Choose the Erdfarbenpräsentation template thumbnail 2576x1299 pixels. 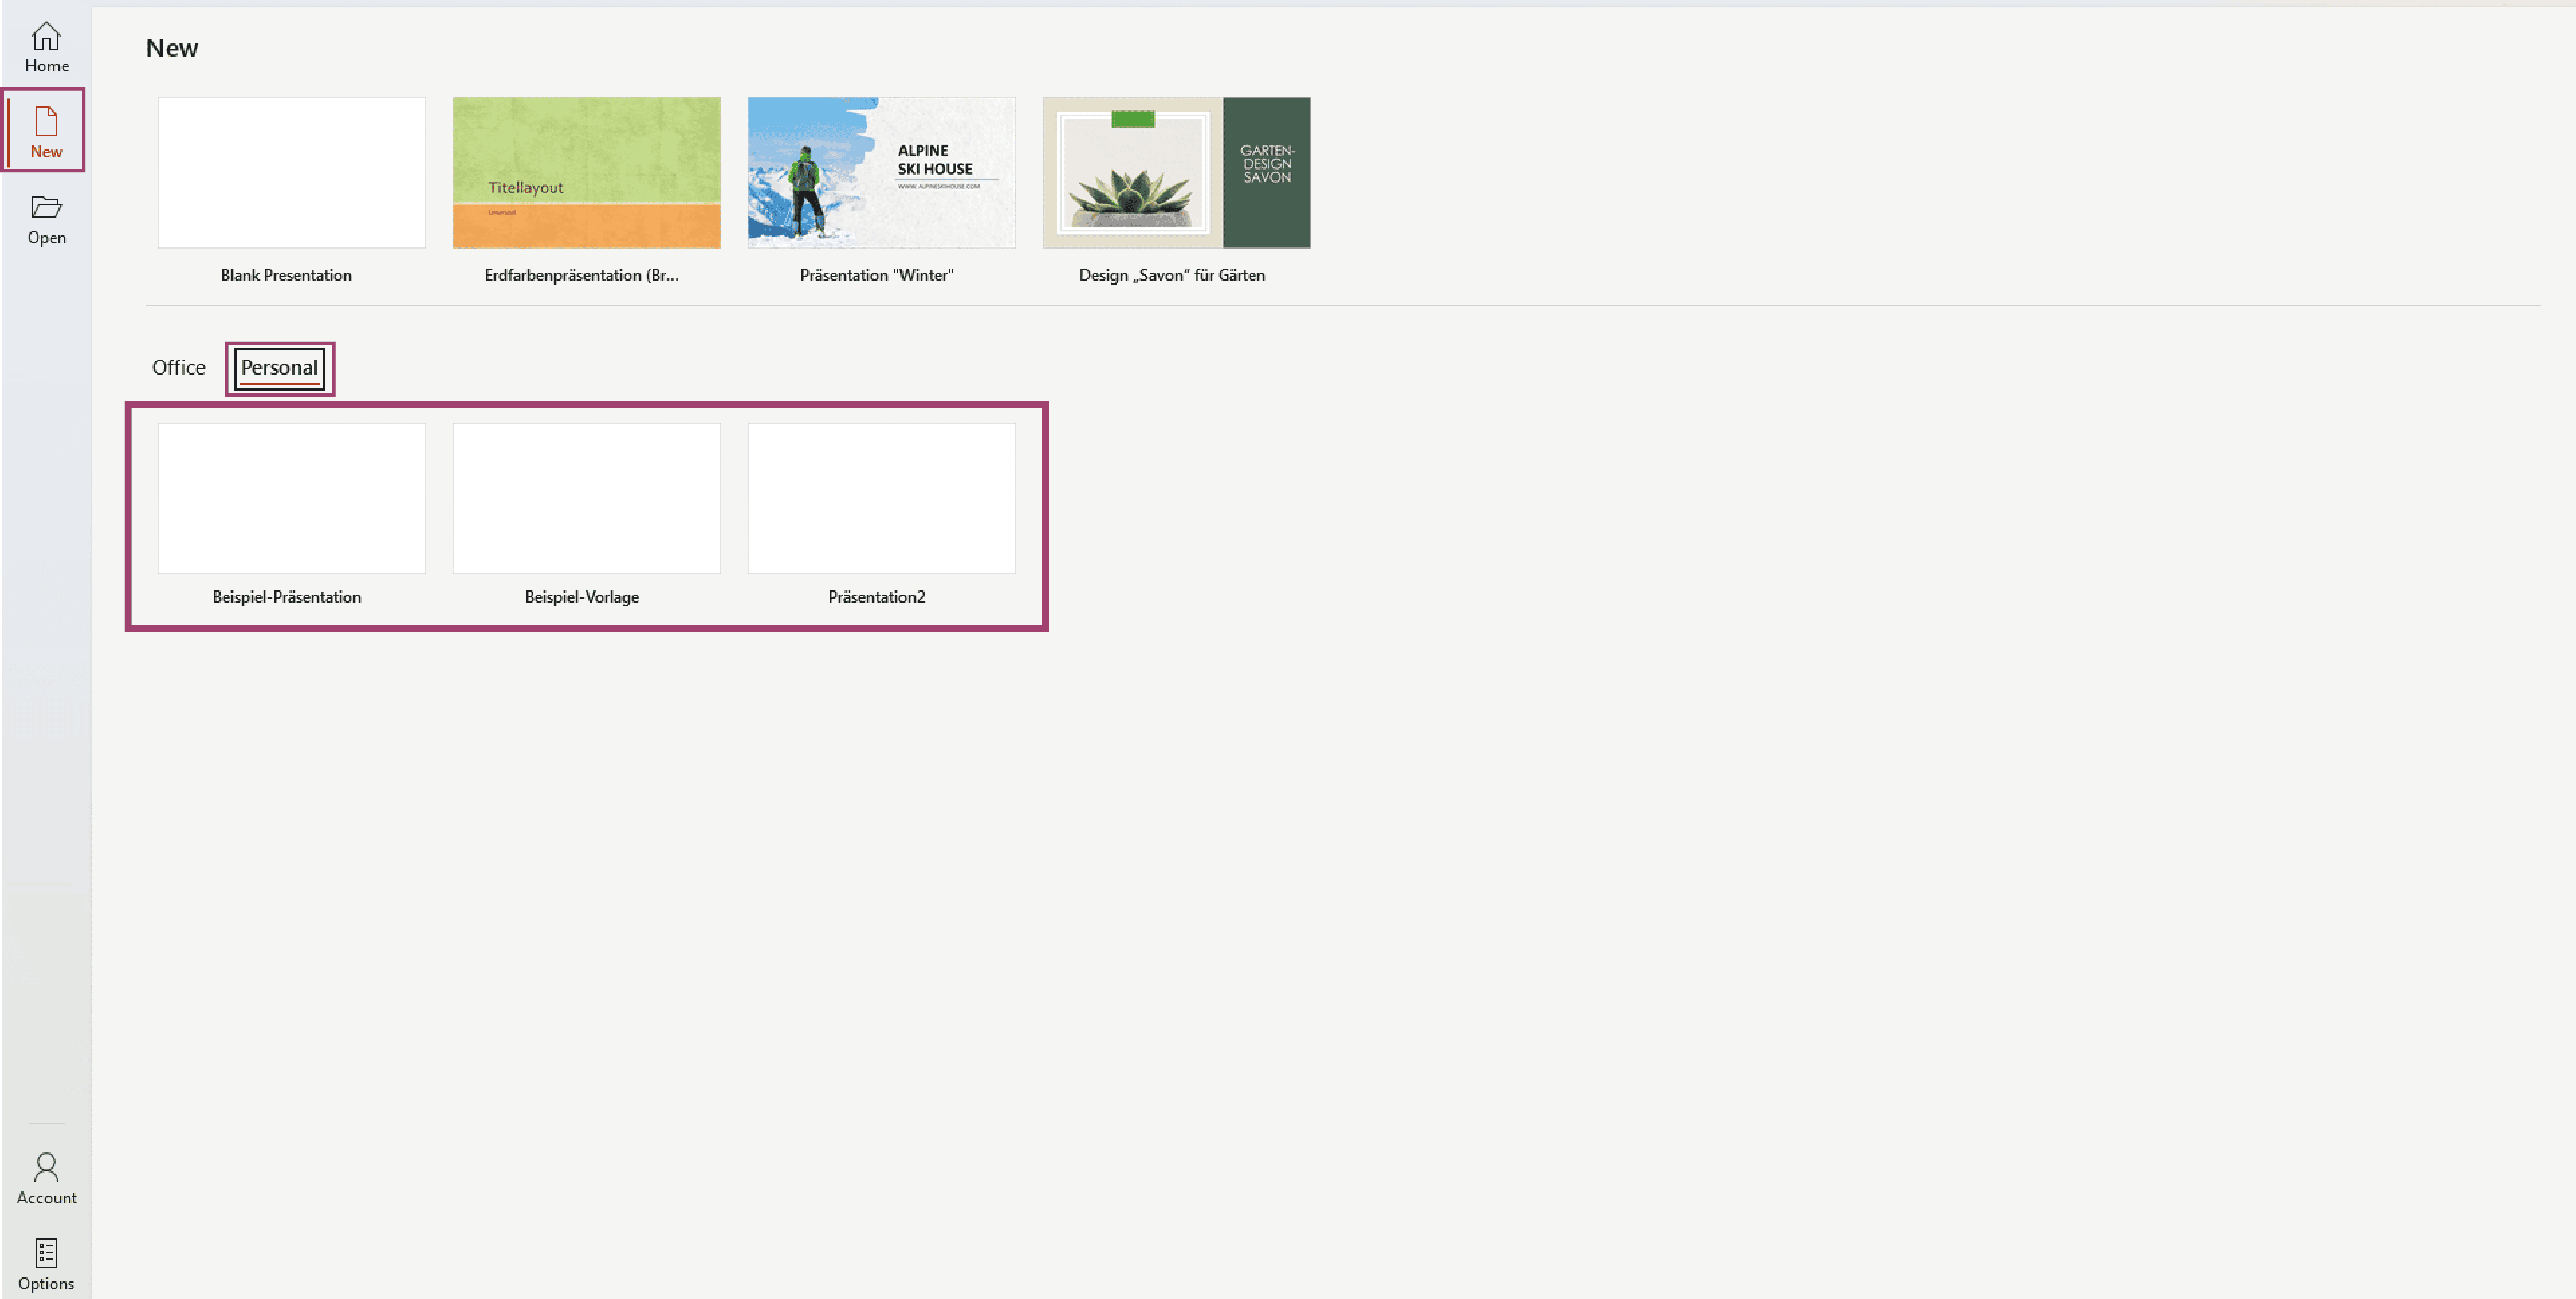coord(586,172)
